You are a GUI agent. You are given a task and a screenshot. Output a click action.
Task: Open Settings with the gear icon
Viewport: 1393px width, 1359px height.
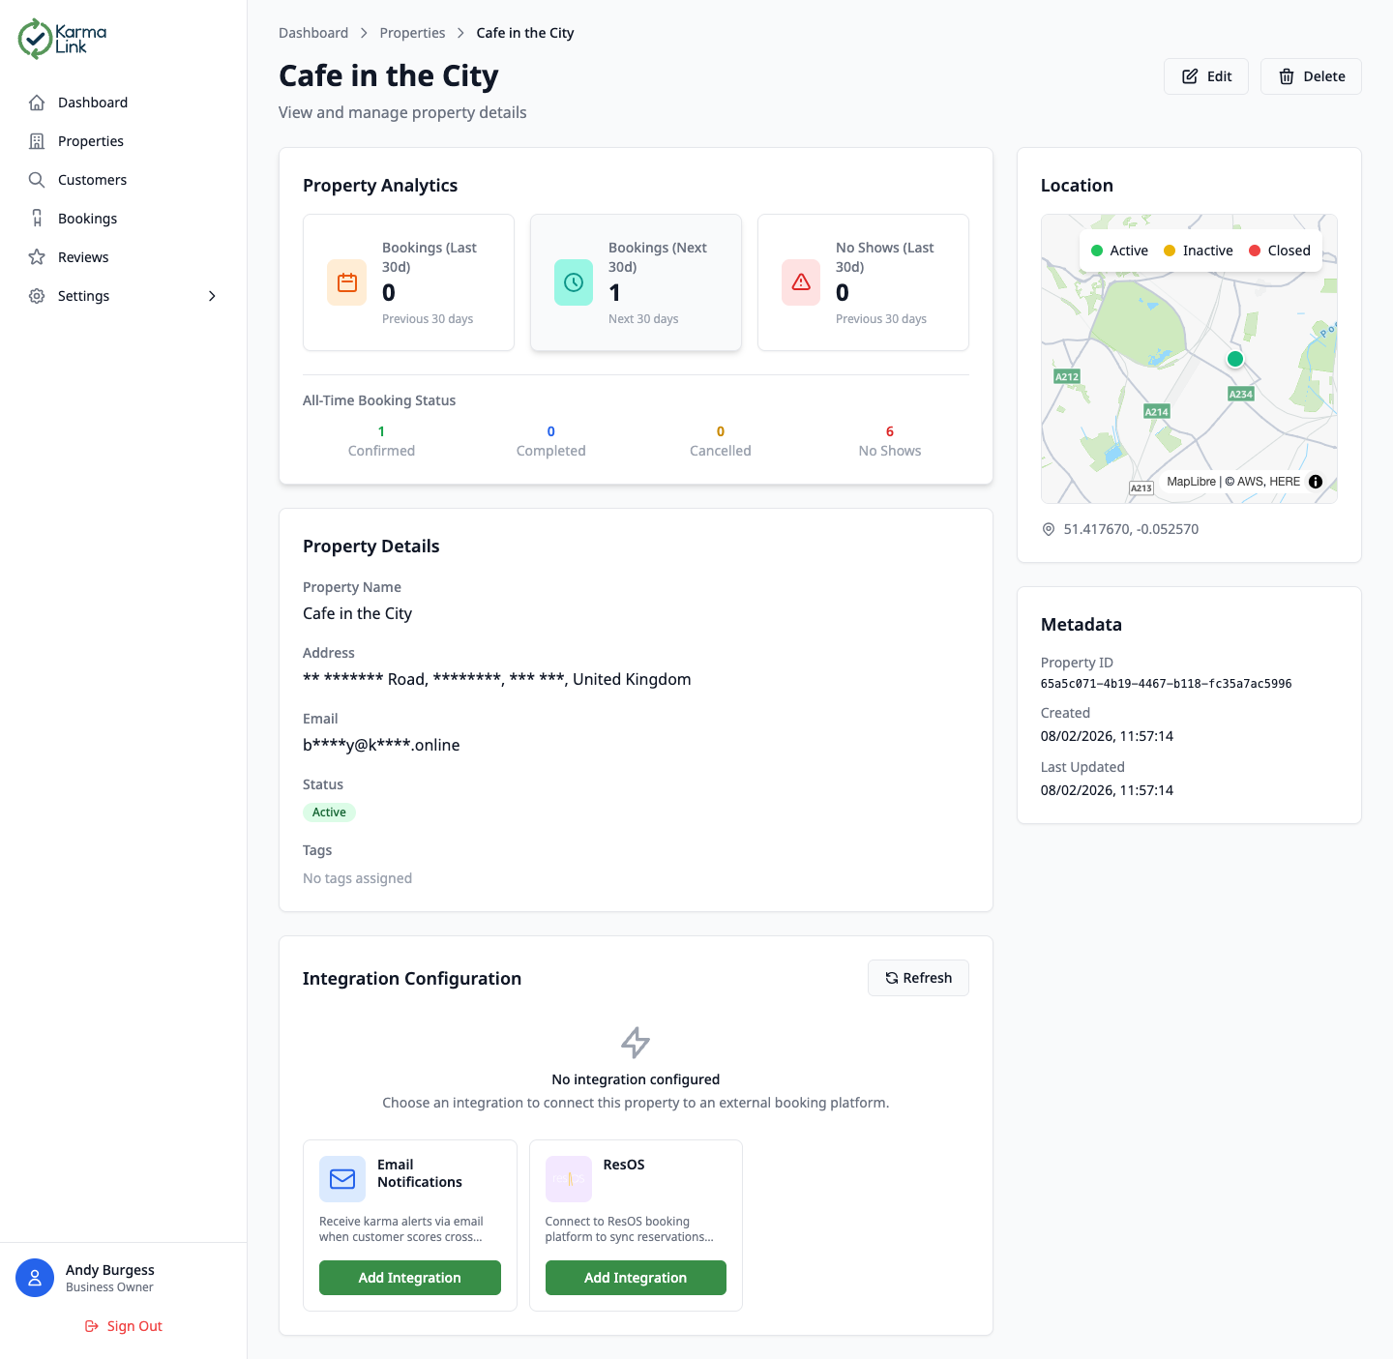37,295
